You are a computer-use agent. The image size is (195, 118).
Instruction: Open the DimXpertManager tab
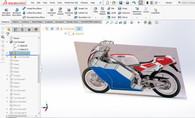tap(29, 29)
